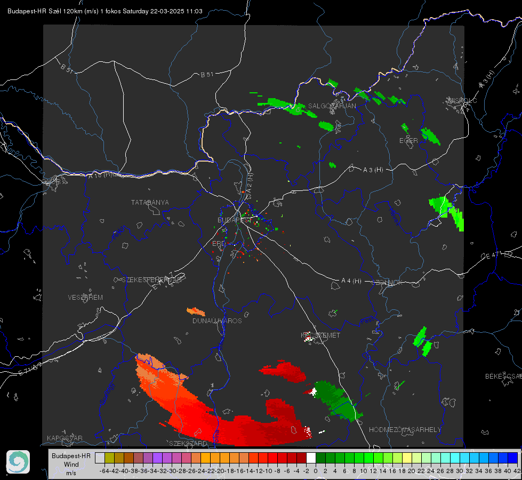Click the radar title text with date 22-03-2025
The image size is (522, 480).
tap(105, 11)
